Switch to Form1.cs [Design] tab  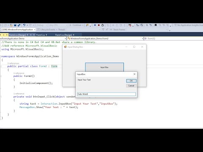coord(63,35)
